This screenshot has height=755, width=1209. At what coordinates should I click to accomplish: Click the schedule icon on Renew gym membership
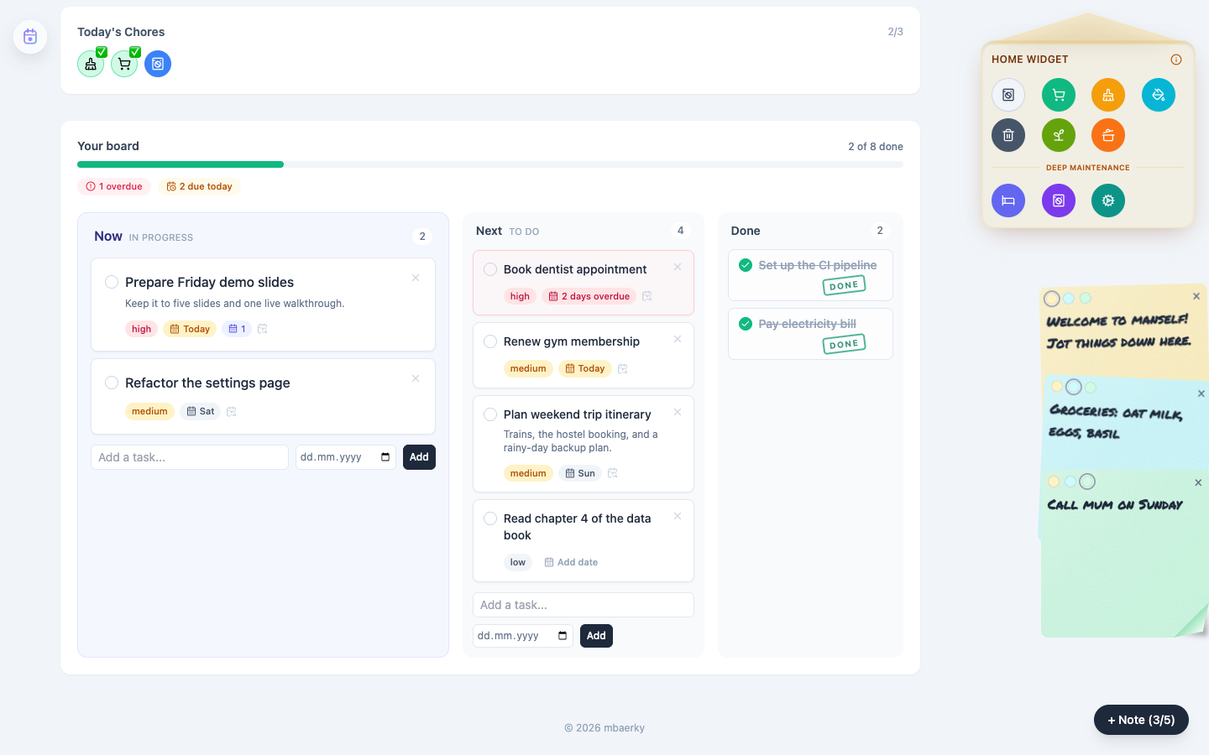coord(623,368)
